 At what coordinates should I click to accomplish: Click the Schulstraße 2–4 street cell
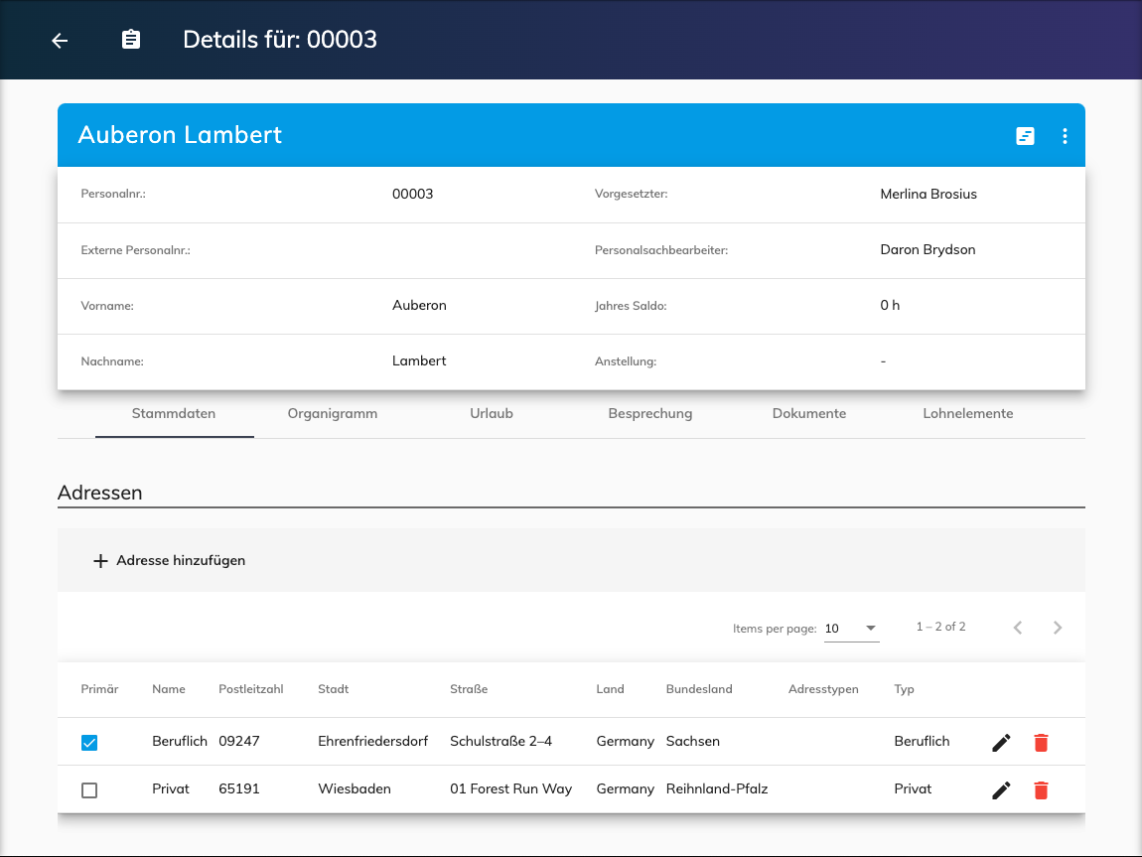501,741
